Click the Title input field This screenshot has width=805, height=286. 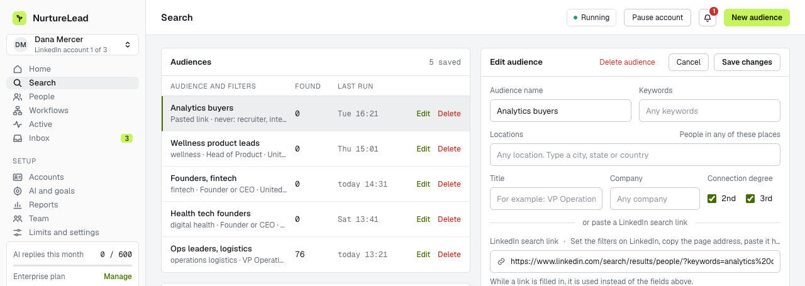[x=546, y=199]
